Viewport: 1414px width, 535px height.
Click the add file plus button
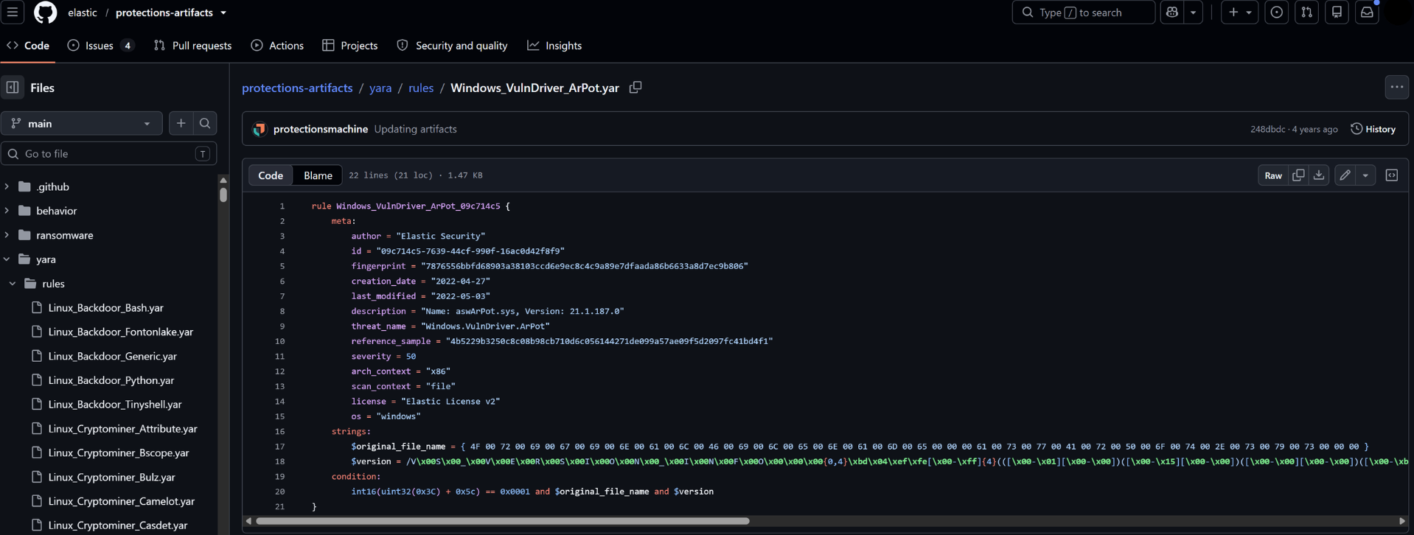(x=181, y=124)
